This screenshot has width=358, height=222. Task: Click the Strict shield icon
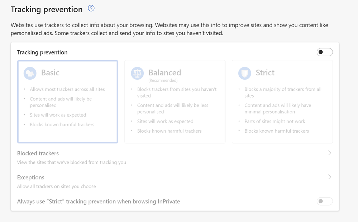pos(245,73)
